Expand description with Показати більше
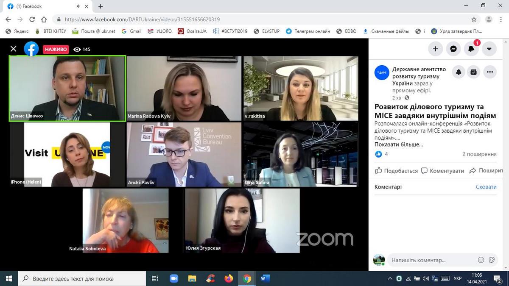509x286 pixels. (x=398, y=144)
